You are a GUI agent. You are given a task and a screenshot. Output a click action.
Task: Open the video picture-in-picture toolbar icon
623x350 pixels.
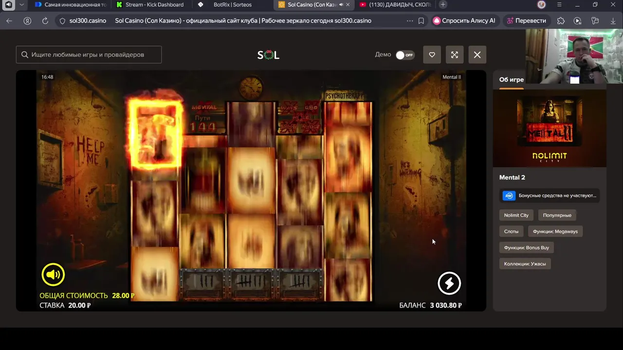coord(577,21)
